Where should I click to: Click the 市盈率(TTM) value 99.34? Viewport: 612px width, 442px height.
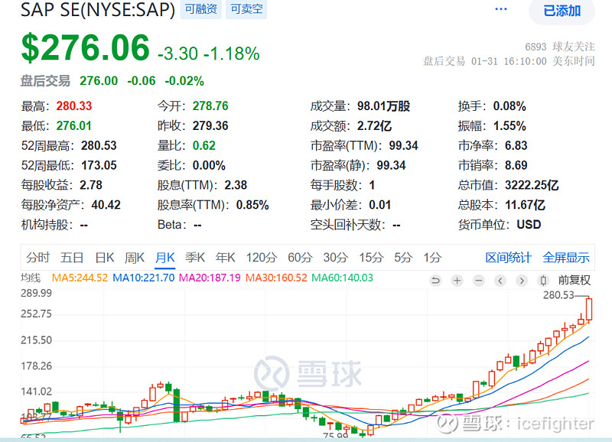404,145
